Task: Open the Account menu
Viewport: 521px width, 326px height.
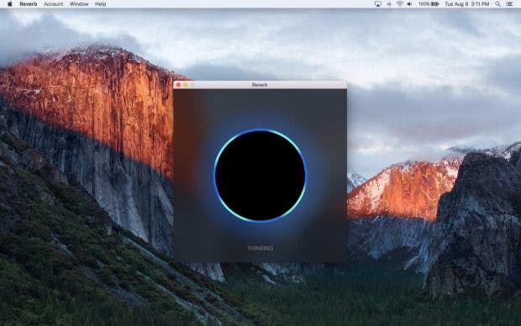Action: (x=53, y=4)
